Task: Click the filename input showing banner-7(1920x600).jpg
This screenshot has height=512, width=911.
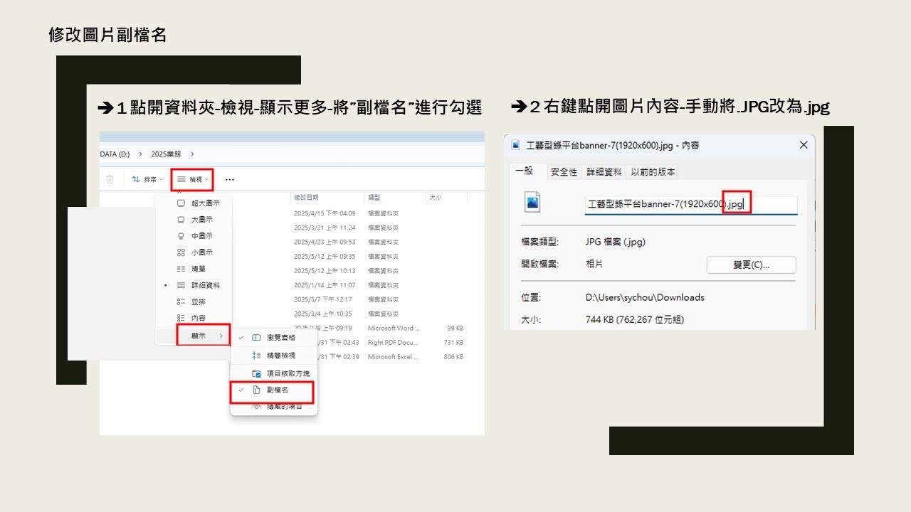Action: pyautogui.click(x=683, y=203)
